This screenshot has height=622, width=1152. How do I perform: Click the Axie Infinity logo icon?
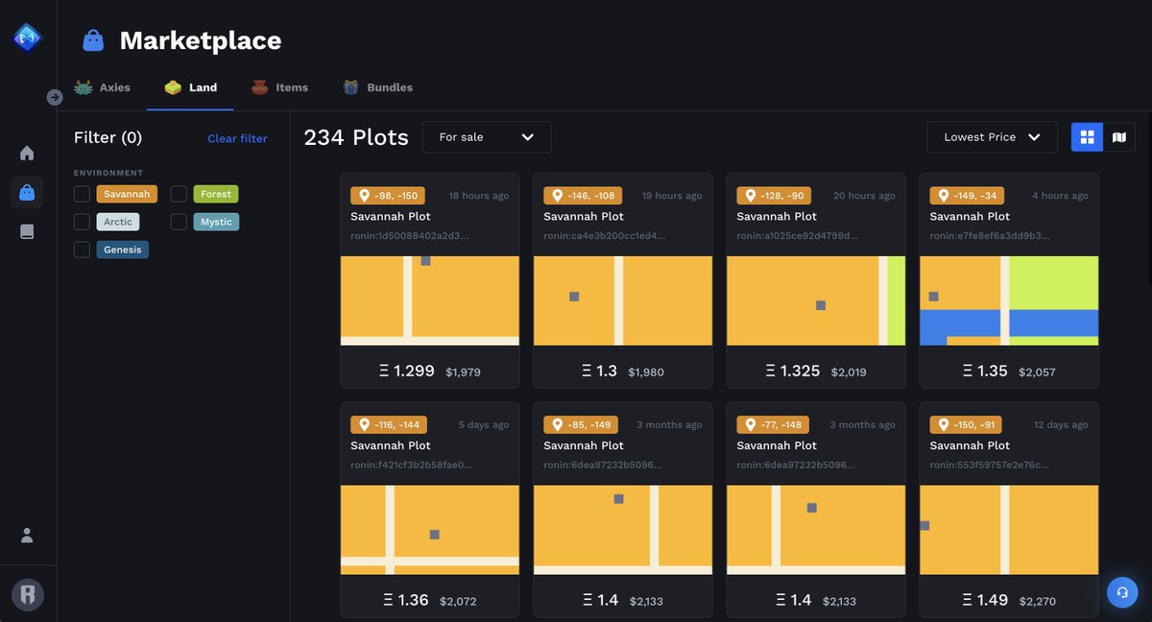coord(27,37)
